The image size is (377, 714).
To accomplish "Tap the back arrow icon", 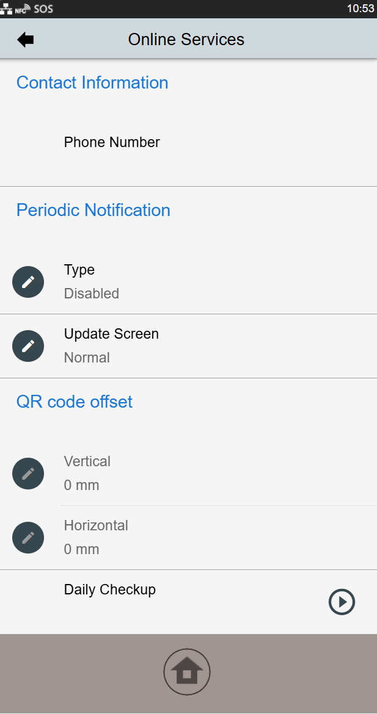I will (26, 40).
